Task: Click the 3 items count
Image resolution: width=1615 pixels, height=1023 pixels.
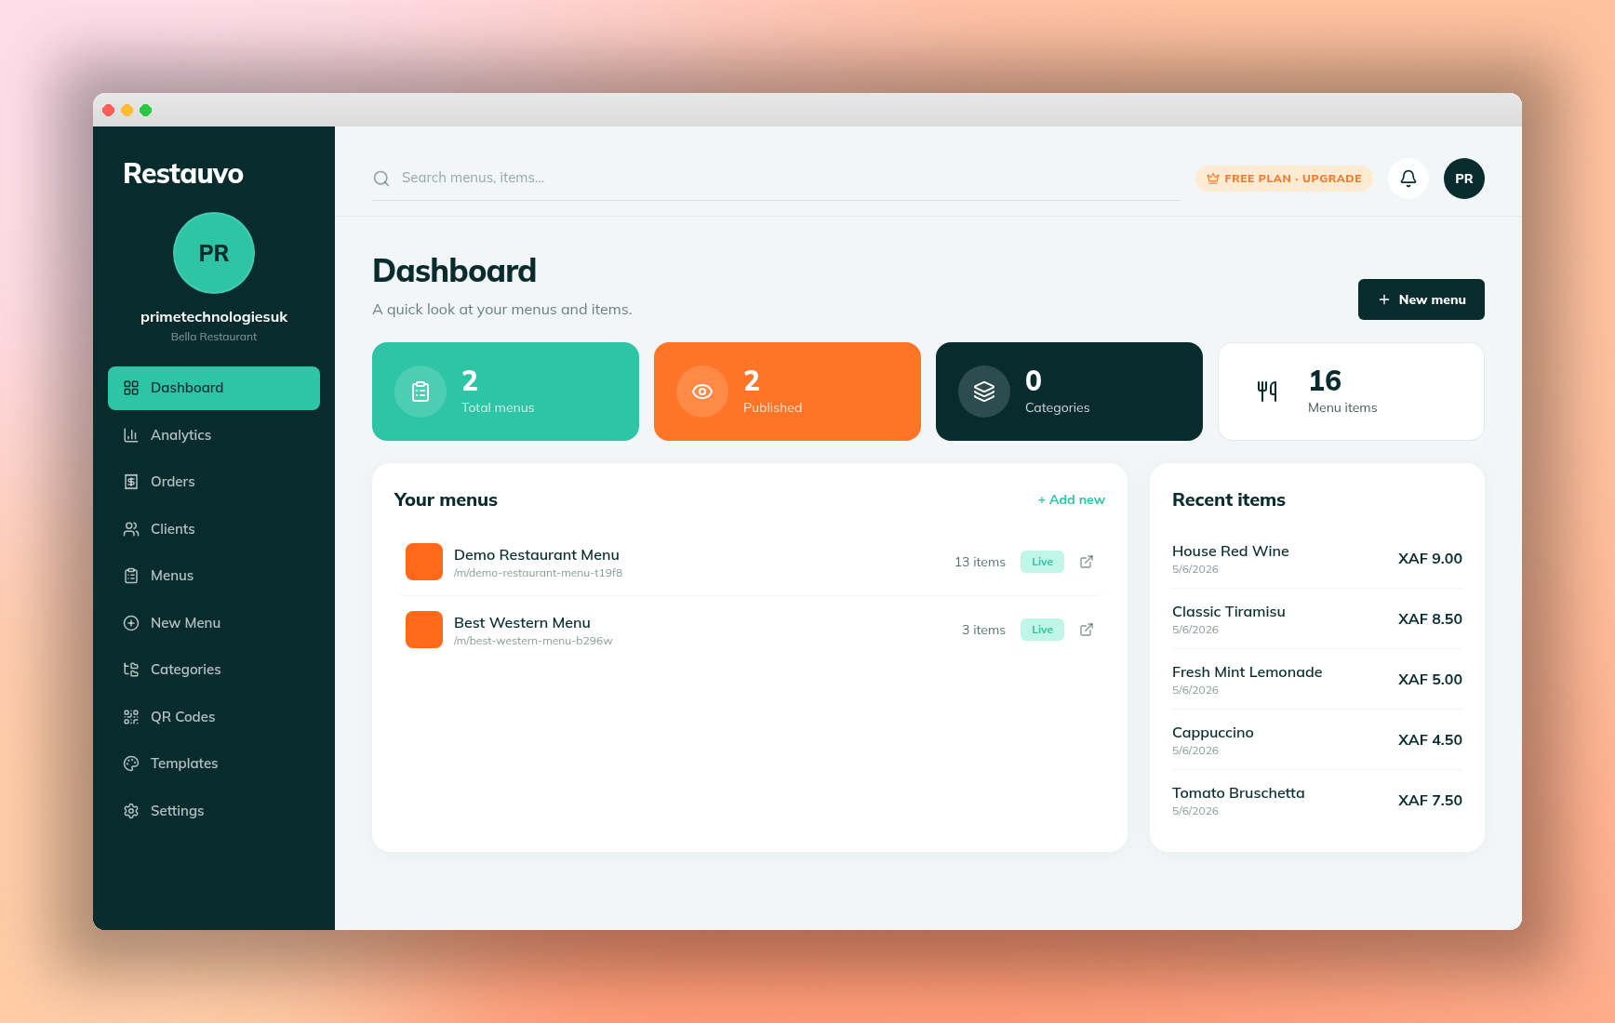Action: point(983,631)
